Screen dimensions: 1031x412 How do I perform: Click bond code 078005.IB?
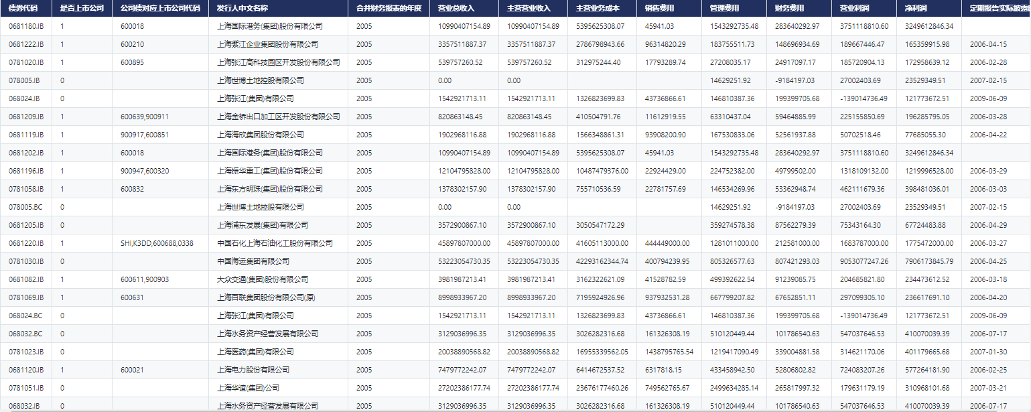[24, 80]
